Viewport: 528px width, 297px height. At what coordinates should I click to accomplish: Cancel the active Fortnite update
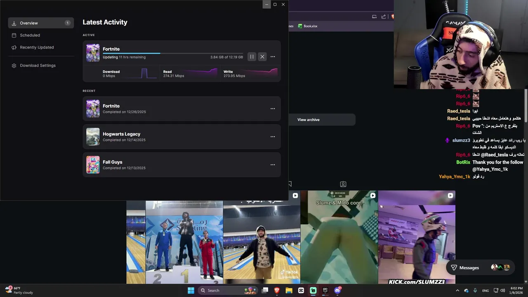point(262,57)
